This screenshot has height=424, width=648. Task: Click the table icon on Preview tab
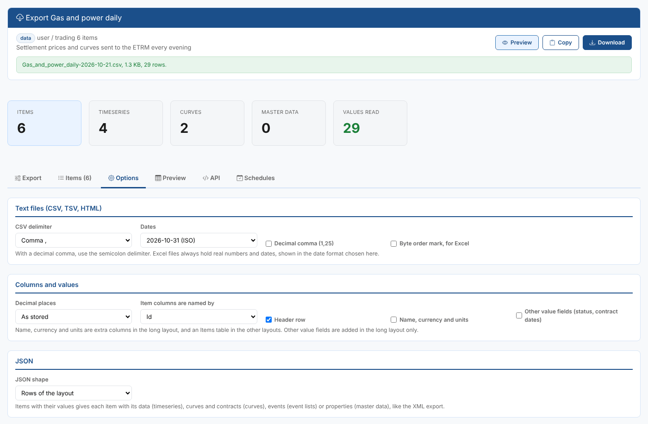[x=158, y=178]
